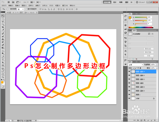Launch Mini Bridge from the application bar
This screenshot has width=159, height=122.
pos(13,2)
